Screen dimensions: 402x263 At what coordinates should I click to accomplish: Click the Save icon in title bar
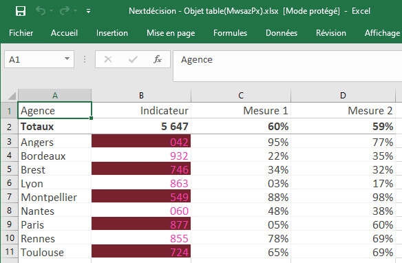click(21, 11)
